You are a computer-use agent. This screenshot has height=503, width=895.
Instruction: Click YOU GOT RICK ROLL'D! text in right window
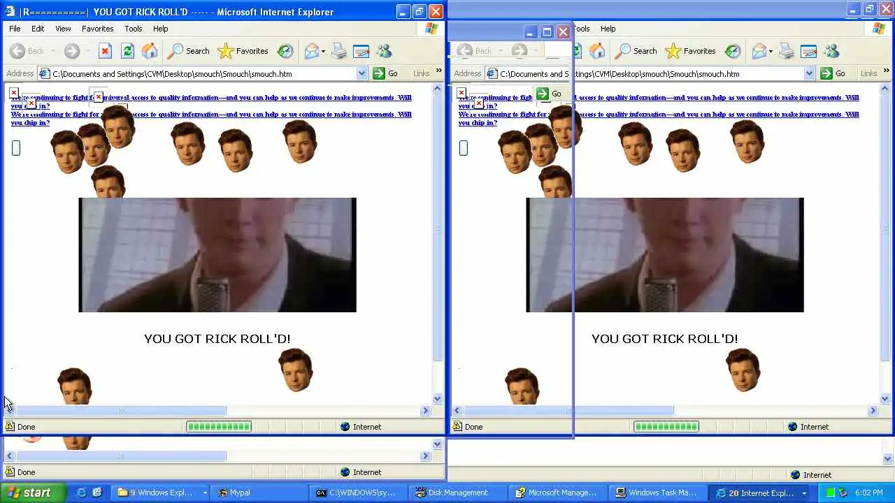click(665, 339)
